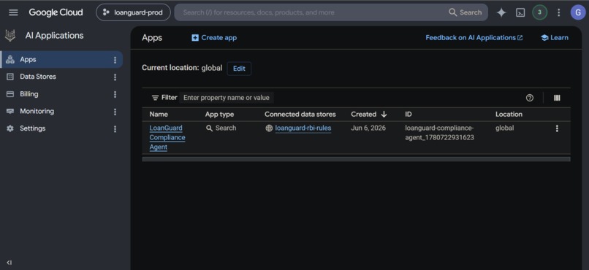Click the Search app type cell
The image size is (589, 270).
tap(221, 128)
